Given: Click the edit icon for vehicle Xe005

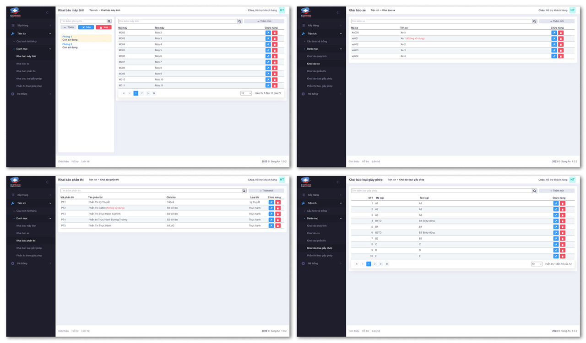Looking at the screenshot, I should [x=554, y=33].
